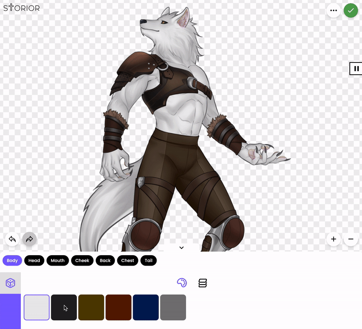Click the purple sidebar block

pyautogui.click(x=10, y=311)
